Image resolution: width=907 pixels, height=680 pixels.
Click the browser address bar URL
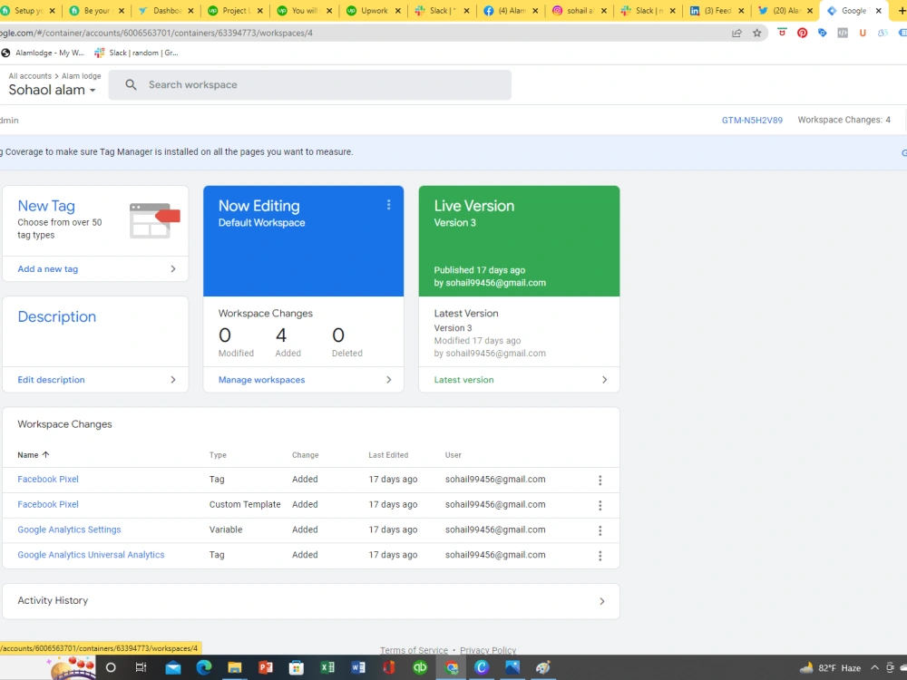pos(156,33)
